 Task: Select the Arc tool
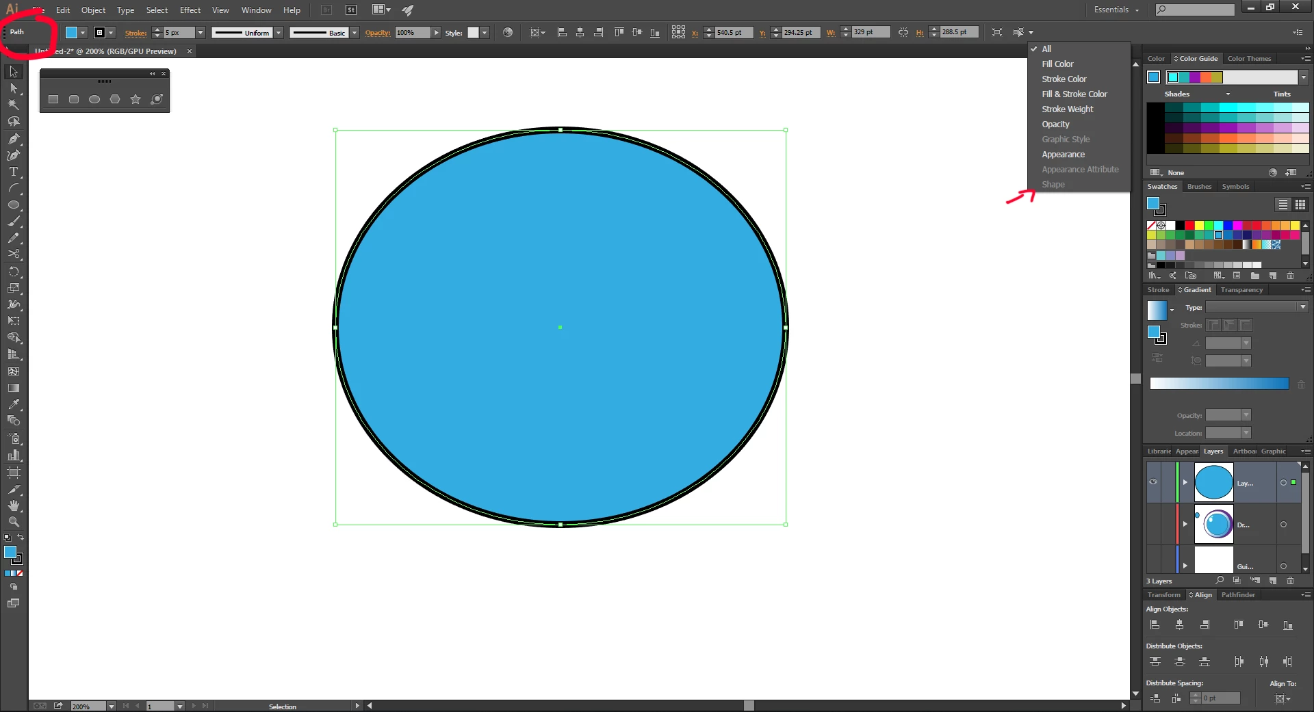(14, 188)
